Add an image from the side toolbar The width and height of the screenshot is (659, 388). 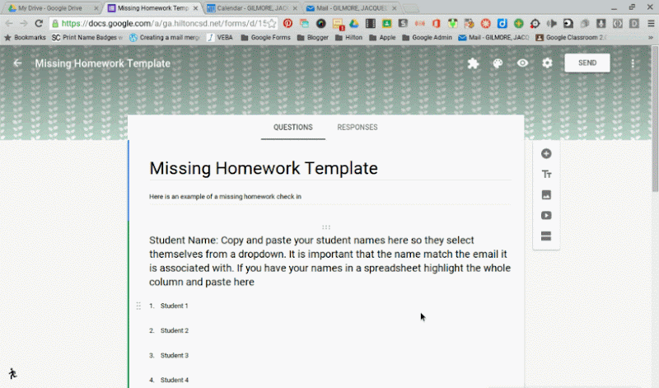point(546,194)
